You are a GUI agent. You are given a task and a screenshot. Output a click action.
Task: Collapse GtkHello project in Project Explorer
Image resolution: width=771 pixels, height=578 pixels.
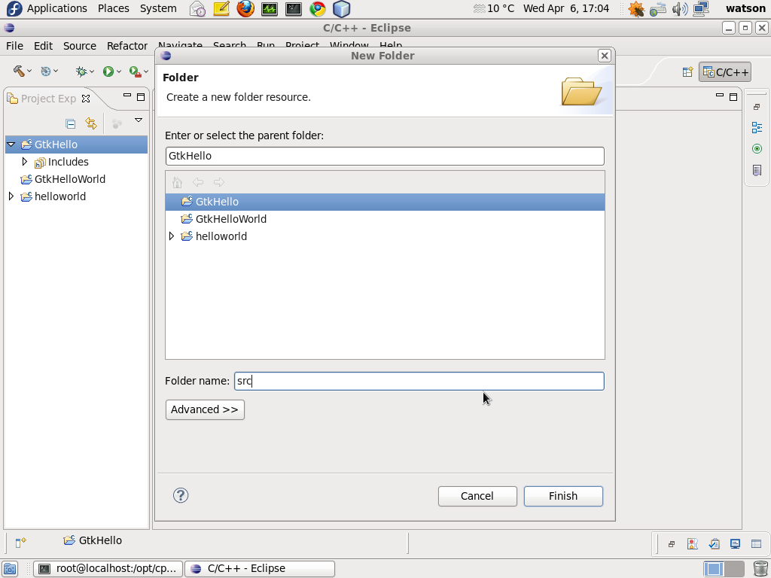(x=11, y=144)
